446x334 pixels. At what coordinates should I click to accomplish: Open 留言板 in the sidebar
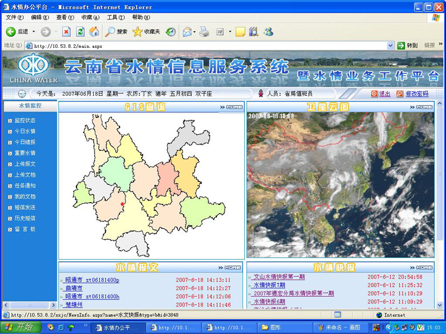[x=25, y=229]
